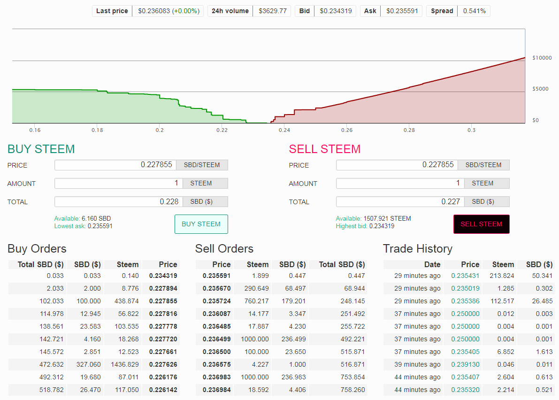Screen dimensions: 559x400
Task: Click the BUY STEEM button
Action: tap(201, 224)
